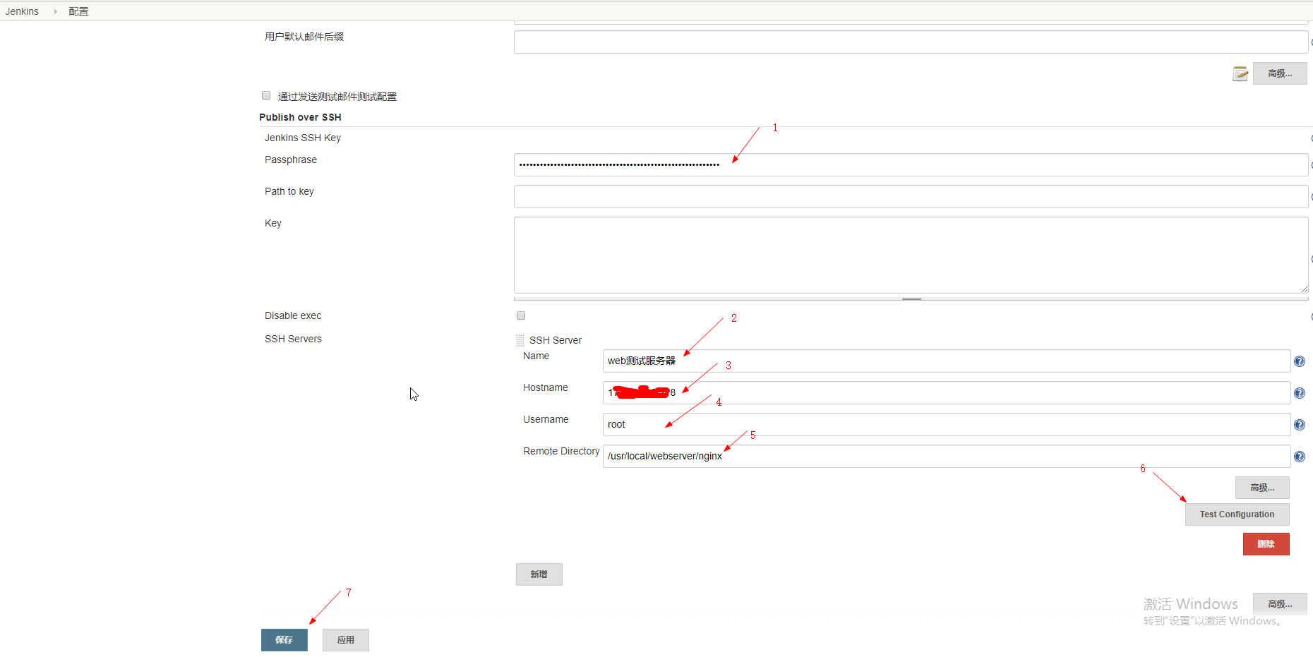Toggle the Disable exec checkbox

tap(521, 315)
